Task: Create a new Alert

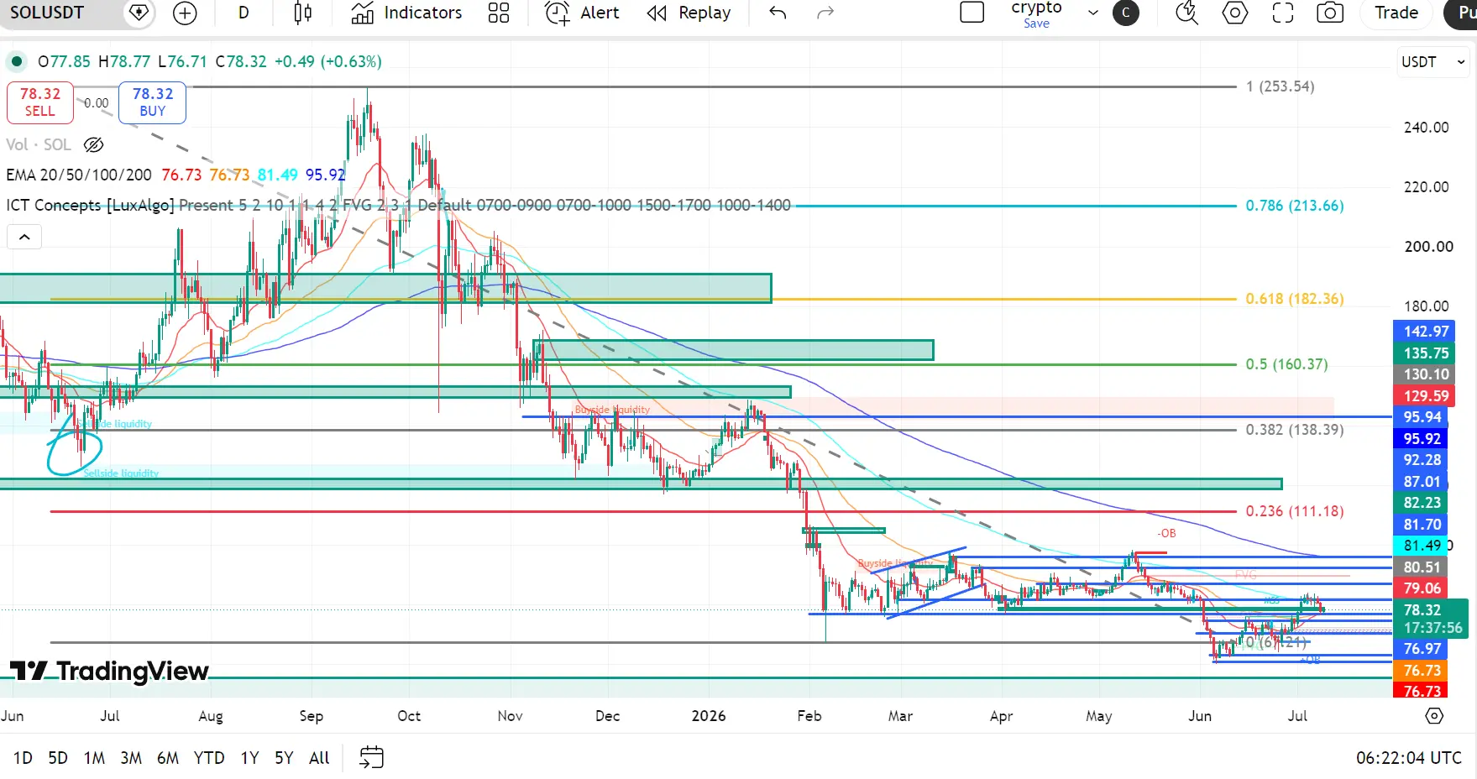Action: coord(582,13)
